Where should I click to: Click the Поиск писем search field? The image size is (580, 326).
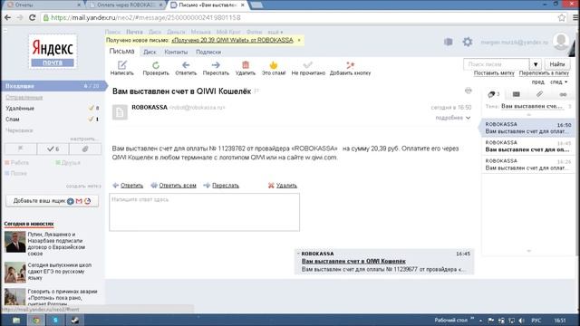click(x=497, y=64)
